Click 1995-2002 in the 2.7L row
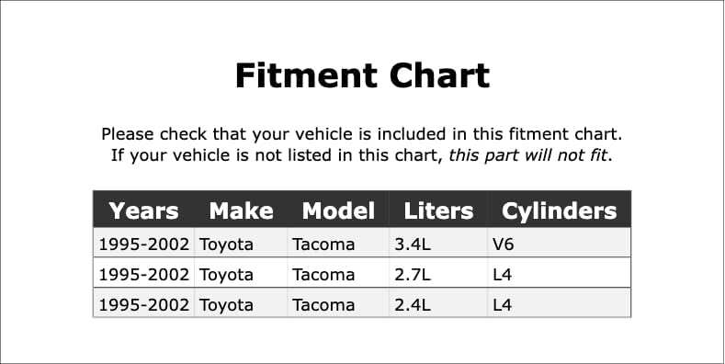Viewport: 725px width, 364px height. pyautogui.click(x=144, y=275)
